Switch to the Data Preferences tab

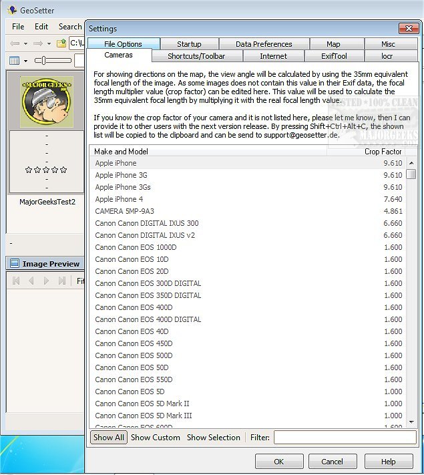tap(264, 44)
